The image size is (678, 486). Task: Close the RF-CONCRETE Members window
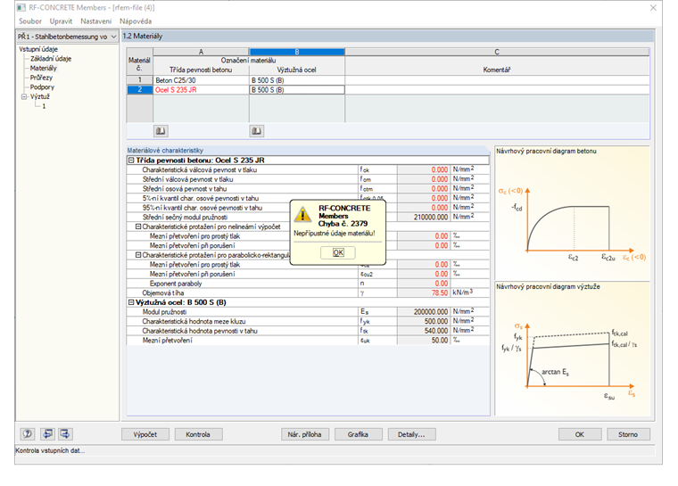(x=653, y=8)
